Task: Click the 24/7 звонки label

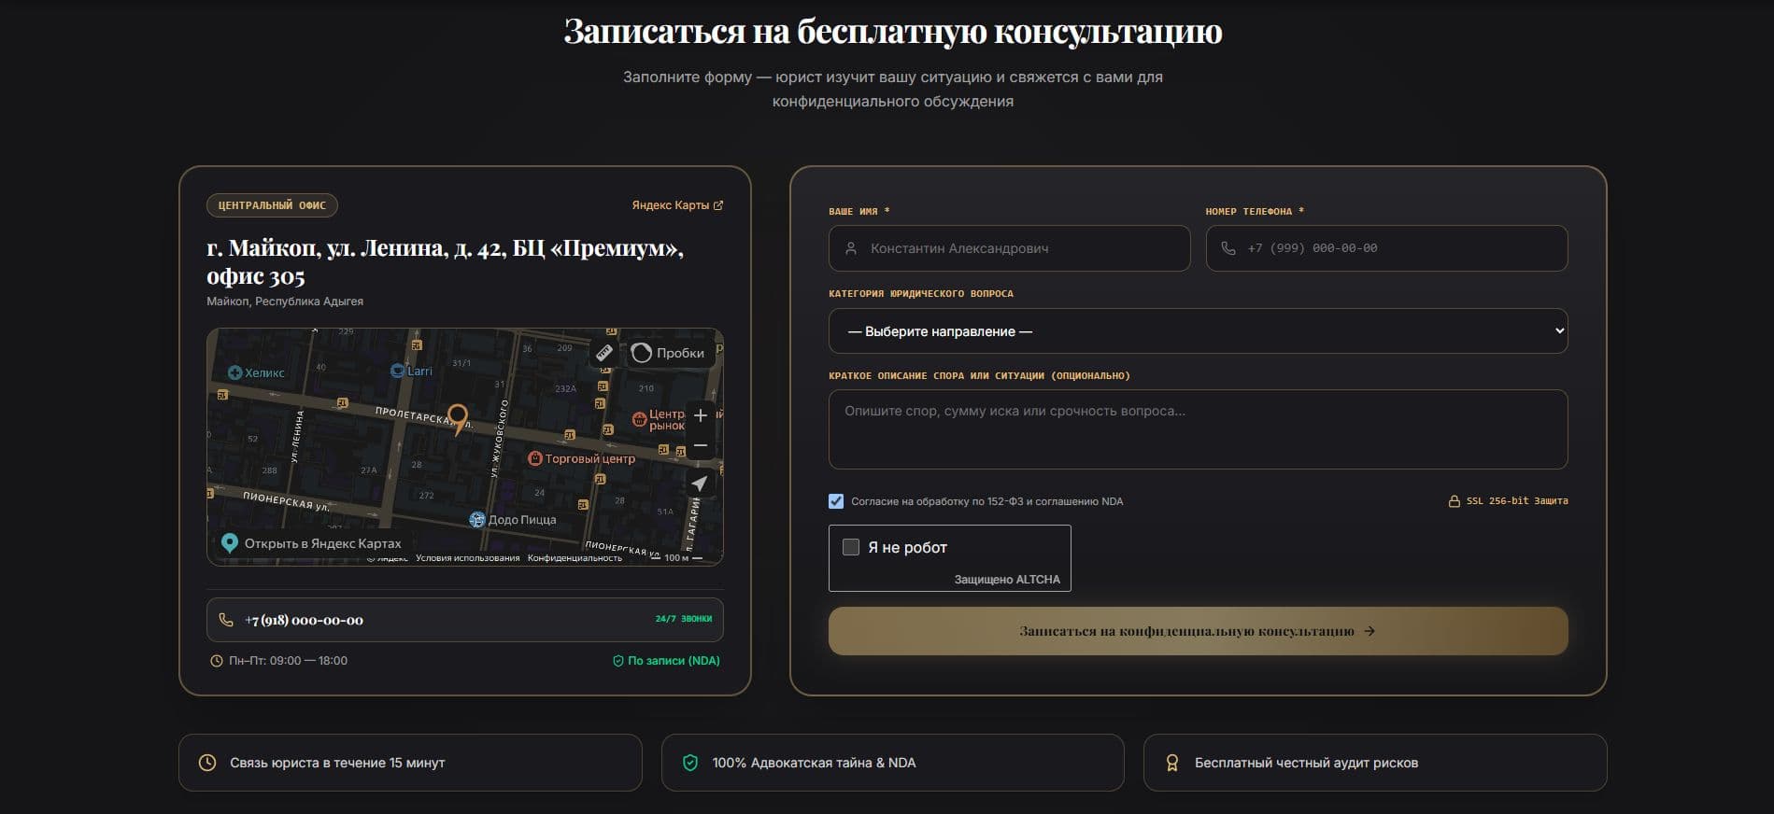Action: [x=684, y=619]
